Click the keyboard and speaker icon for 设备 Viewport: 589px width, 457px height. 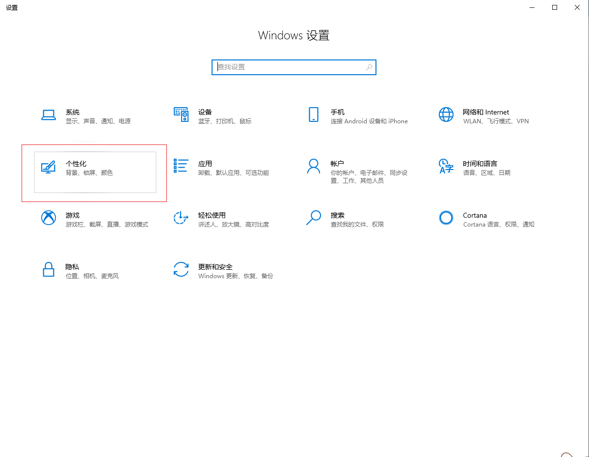click(x=181, y=114)
